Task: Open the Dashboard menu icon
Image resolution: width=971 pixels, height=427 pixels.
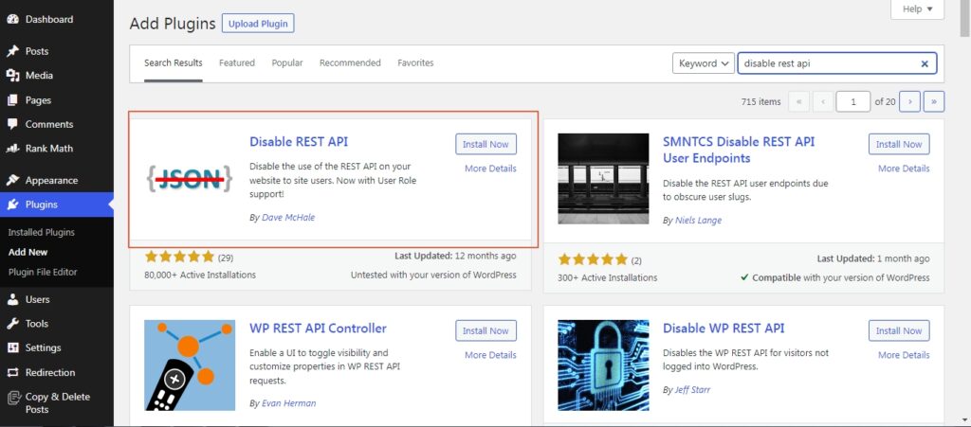Action: 12,19
